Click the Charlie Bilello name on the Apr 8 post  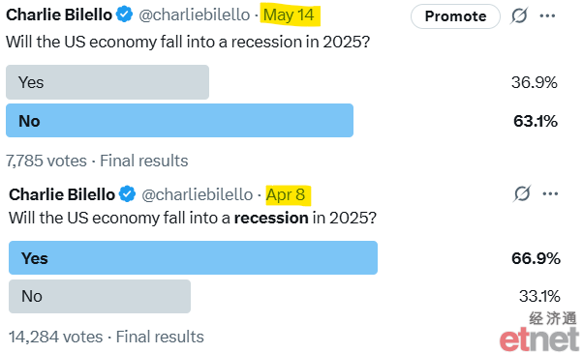62,194
